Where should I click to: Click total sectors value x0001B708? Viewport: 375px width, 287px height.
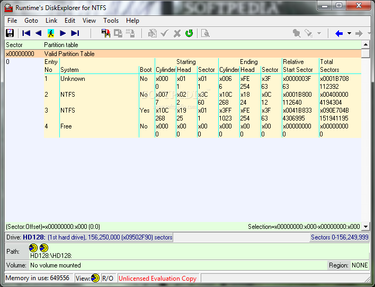tap(334, 79)
